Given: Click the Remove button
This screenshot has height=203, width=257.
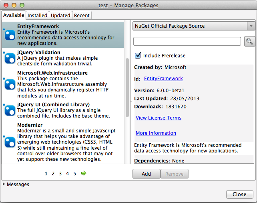Looking at the screenshot, I should 175,174.
